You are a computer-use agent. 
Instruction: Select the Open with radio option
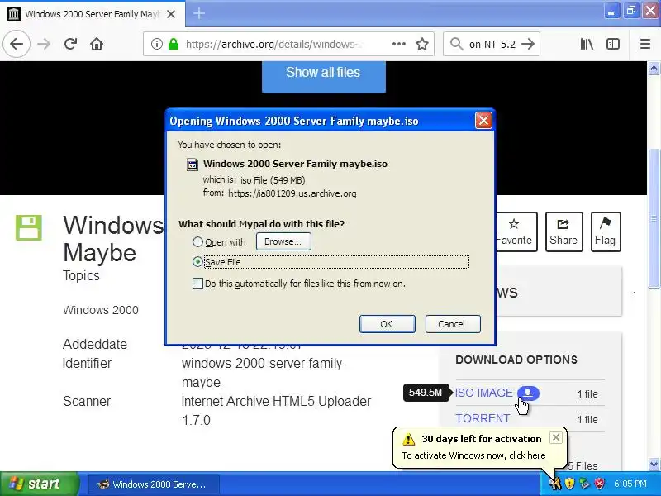tap(197, 241)
